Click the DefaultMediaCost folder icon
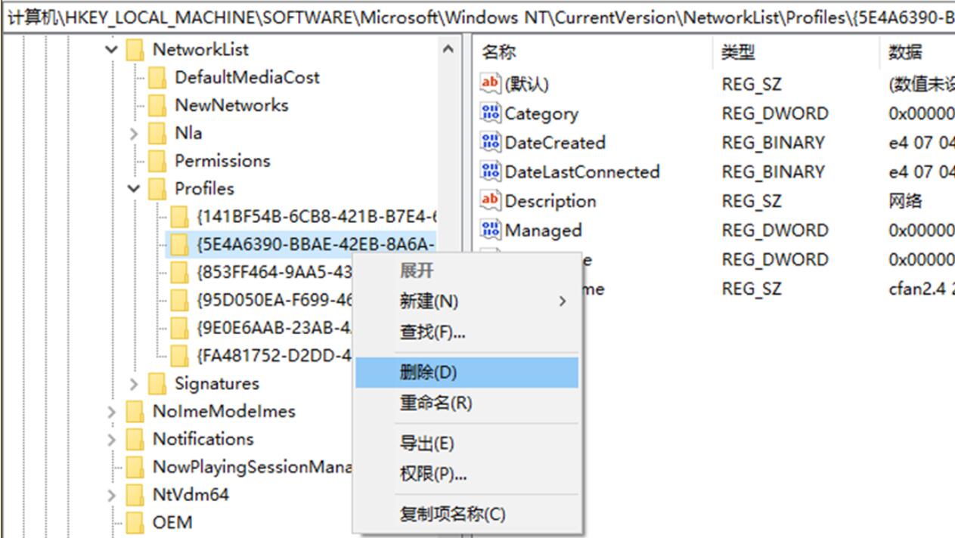 157,77
